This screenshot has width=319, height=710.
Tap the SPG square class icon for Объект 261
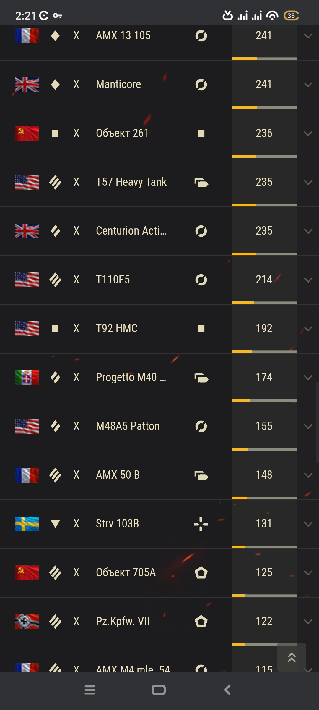click(x=55, y=133)
